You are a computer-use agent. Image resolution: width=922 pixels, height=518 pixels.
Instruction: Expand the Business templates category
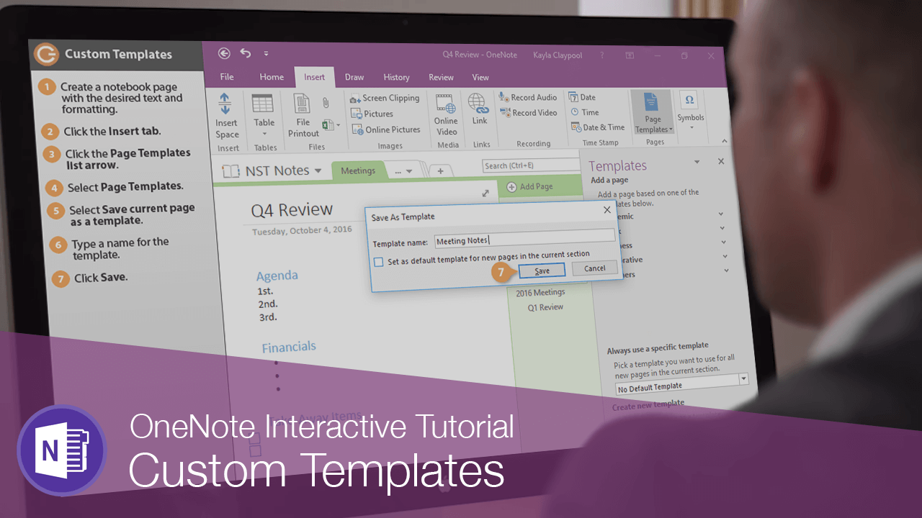(723, 242)
